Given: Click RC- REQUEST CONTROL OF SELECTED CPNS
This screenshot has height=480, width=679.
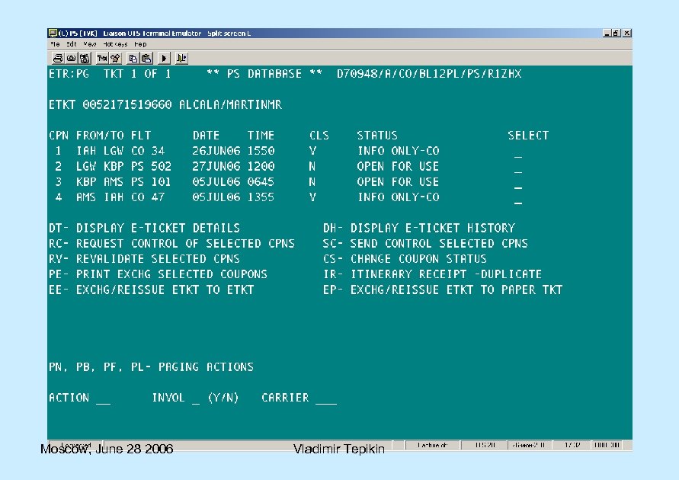Looking at the screenshot, I should coord(171,244).
